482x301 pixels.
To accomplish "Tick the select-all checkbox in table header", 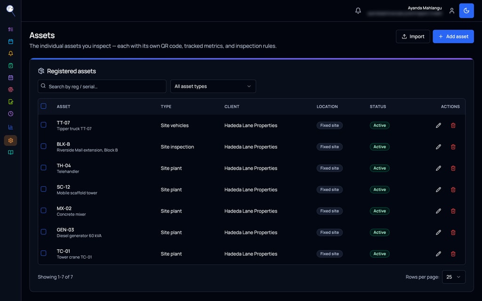I will pyautogui.click(x=44, y=106).
